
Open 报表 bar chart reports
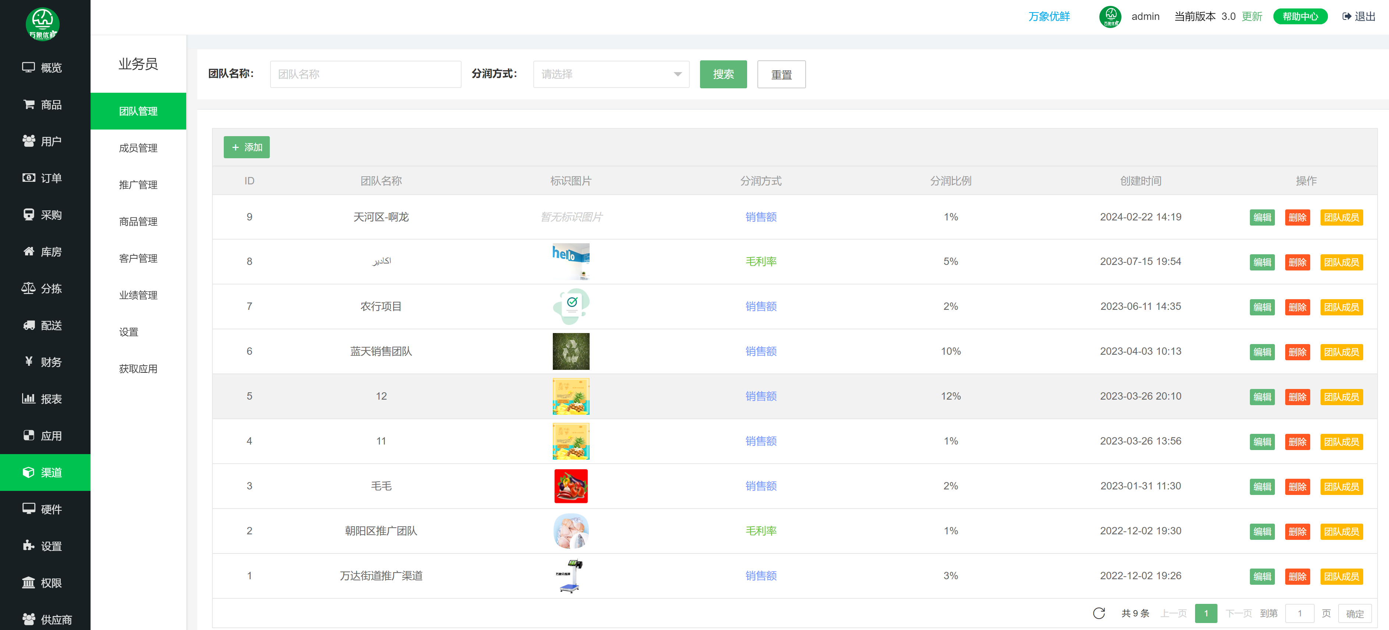[x=29, y=399]
